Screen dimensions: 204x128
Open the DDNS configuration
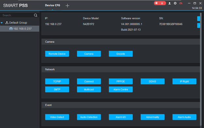coord(152,82)
